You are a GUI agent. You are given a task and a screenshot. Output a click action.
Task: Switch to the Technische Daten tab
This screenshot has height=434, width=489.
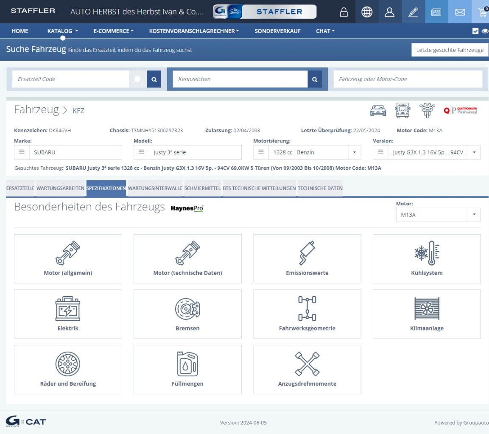[320, 188]
